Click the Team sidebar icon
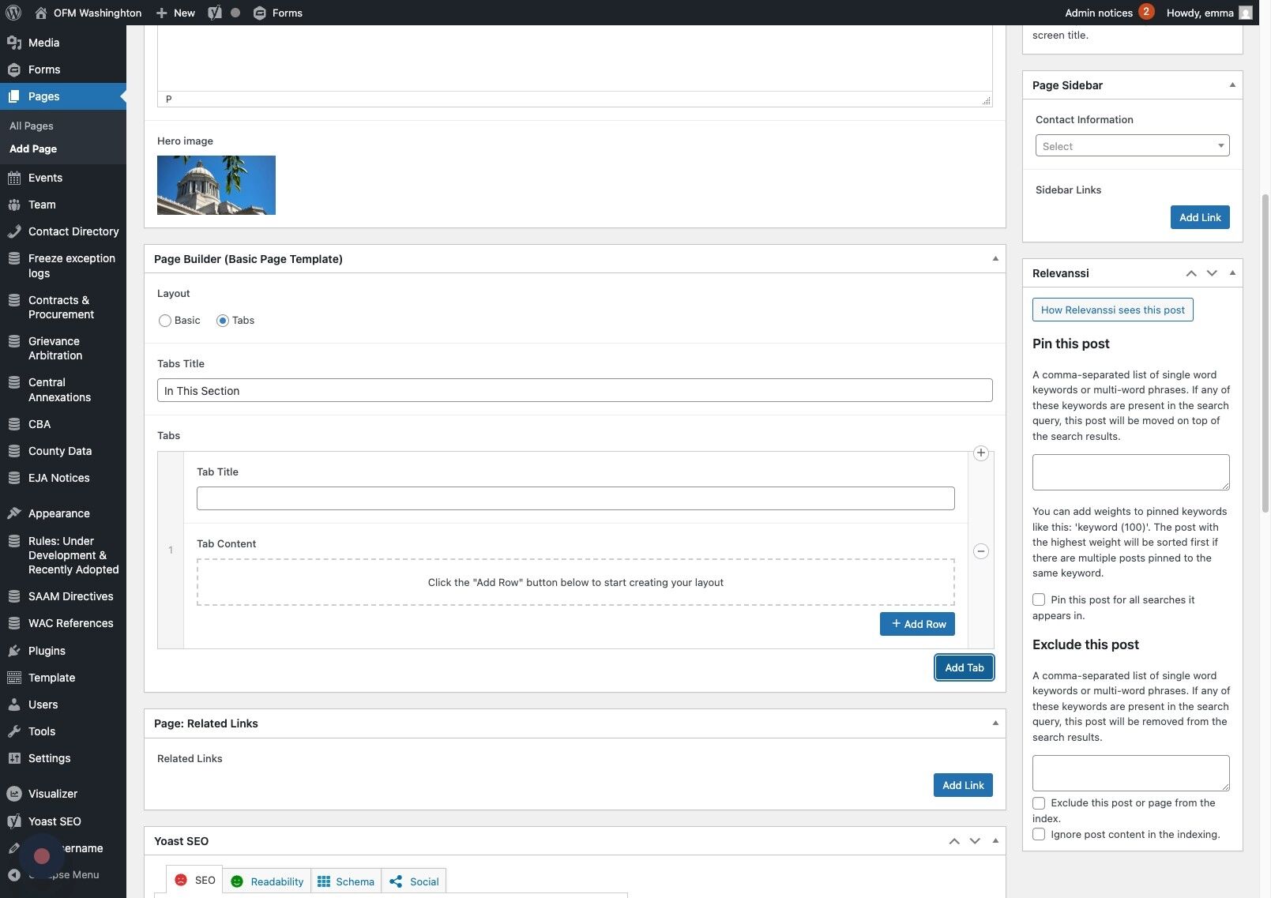1271x898 pixels. tap(14, 205)
